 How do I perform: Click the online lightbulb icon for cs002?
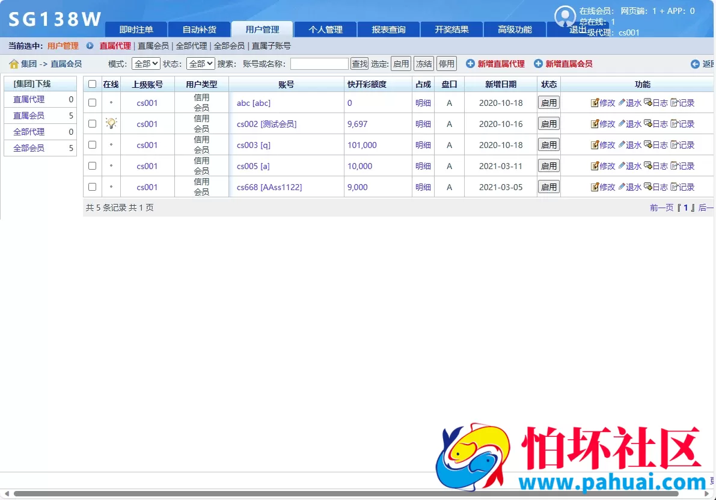(111, 123)
